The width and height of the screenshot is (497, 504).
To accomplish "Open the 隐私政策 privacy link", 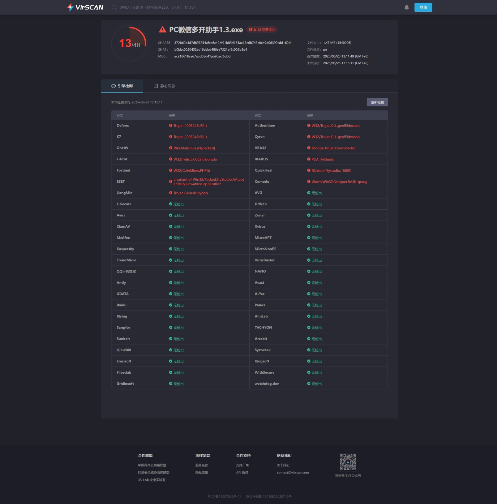I will coord(202,472).
